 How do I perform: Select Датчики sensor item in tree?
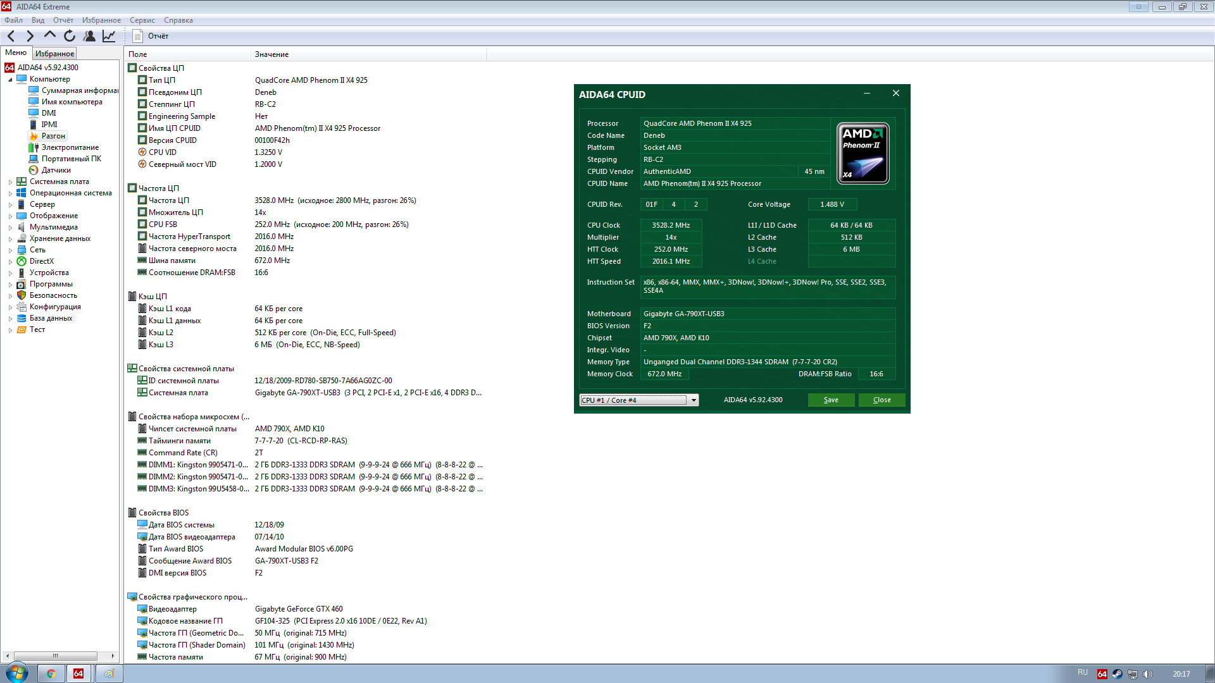(x=56, y=170)
